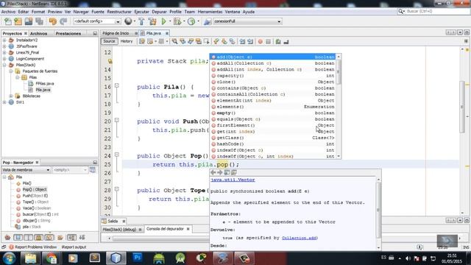This screenshot has height=265, width=471.
Task: Click the editor vertical scrollbar
Action: pyautogui.click(x=463, y=131)
